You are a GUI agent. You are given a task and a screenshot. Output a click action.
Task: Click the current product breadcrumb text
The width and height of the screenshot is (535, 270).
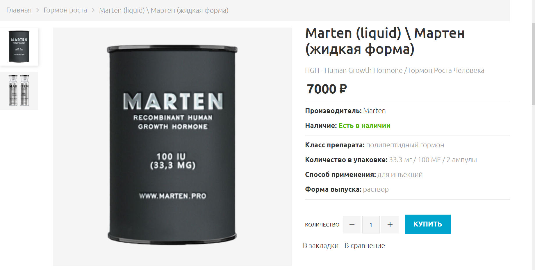pos(164,10)
